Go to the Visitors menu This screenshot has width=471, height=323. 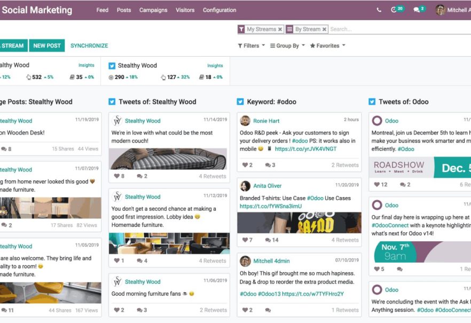tap(185, 10)
